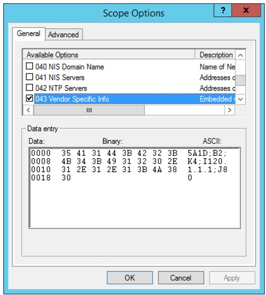Select the General tab

(28, 33)
